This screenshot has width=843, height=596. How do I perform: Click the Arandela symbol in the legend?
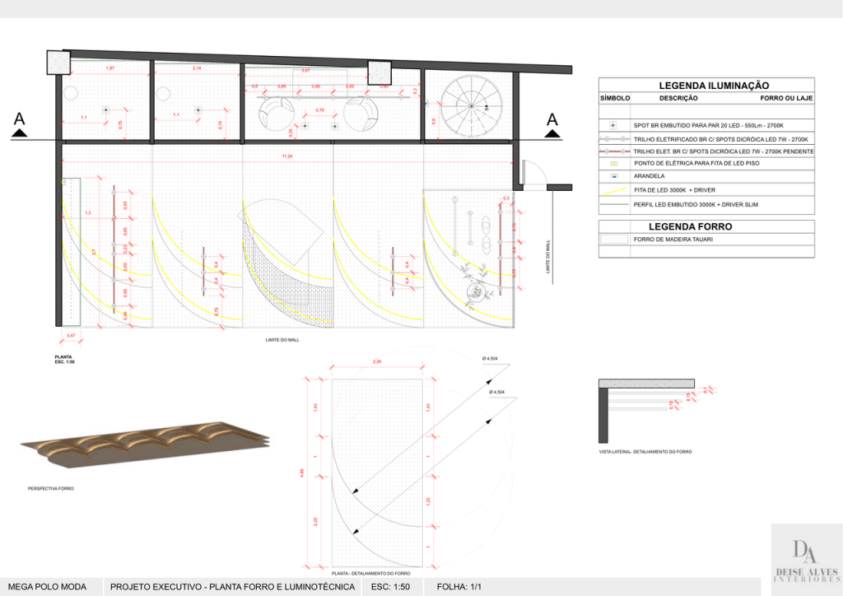614,176
